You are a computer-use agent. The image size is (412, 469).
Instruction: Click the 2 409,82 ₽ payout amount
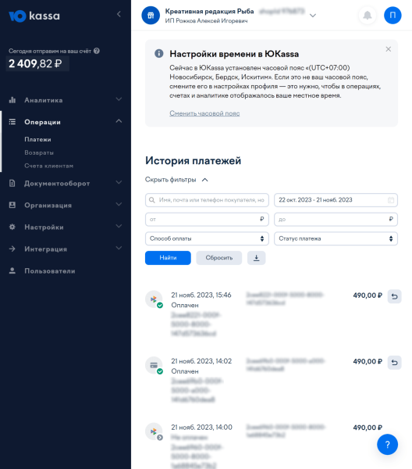point(35,63)
